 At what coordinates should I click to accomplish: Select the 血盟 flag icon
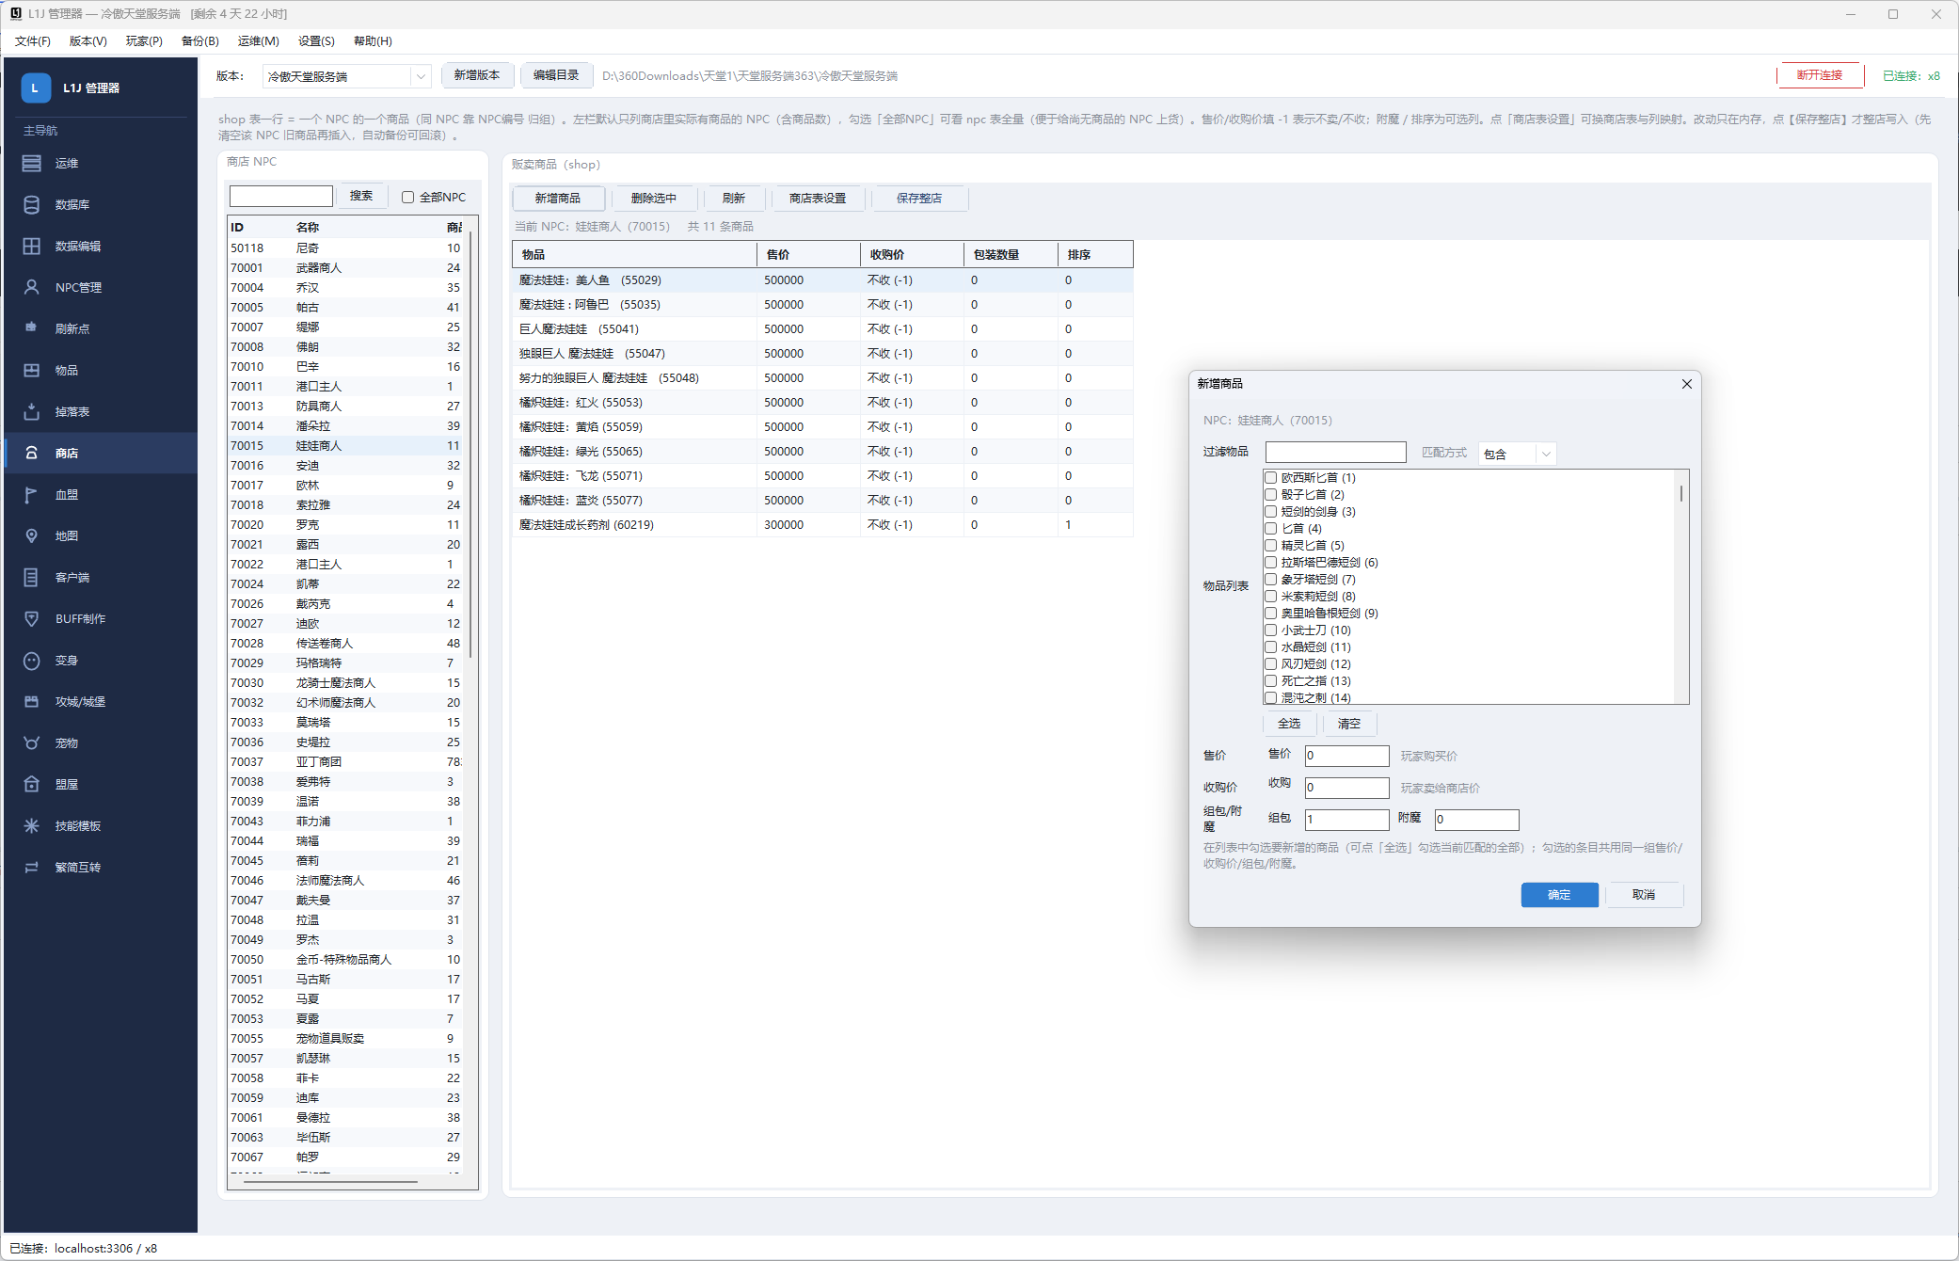(32, 494)
